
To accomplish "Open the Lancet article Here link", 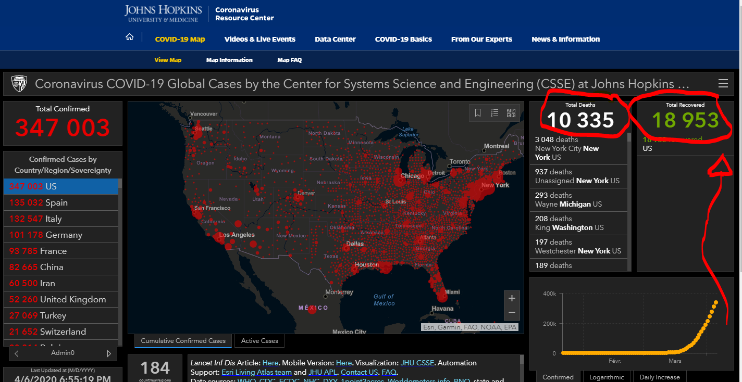I will pyautogui.click(x=270, y=363).
